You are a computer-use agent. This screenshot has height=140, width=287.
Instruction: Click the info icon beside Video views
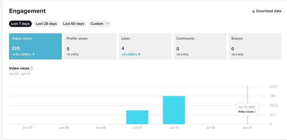pyautogui.click(x=32, y=68)
